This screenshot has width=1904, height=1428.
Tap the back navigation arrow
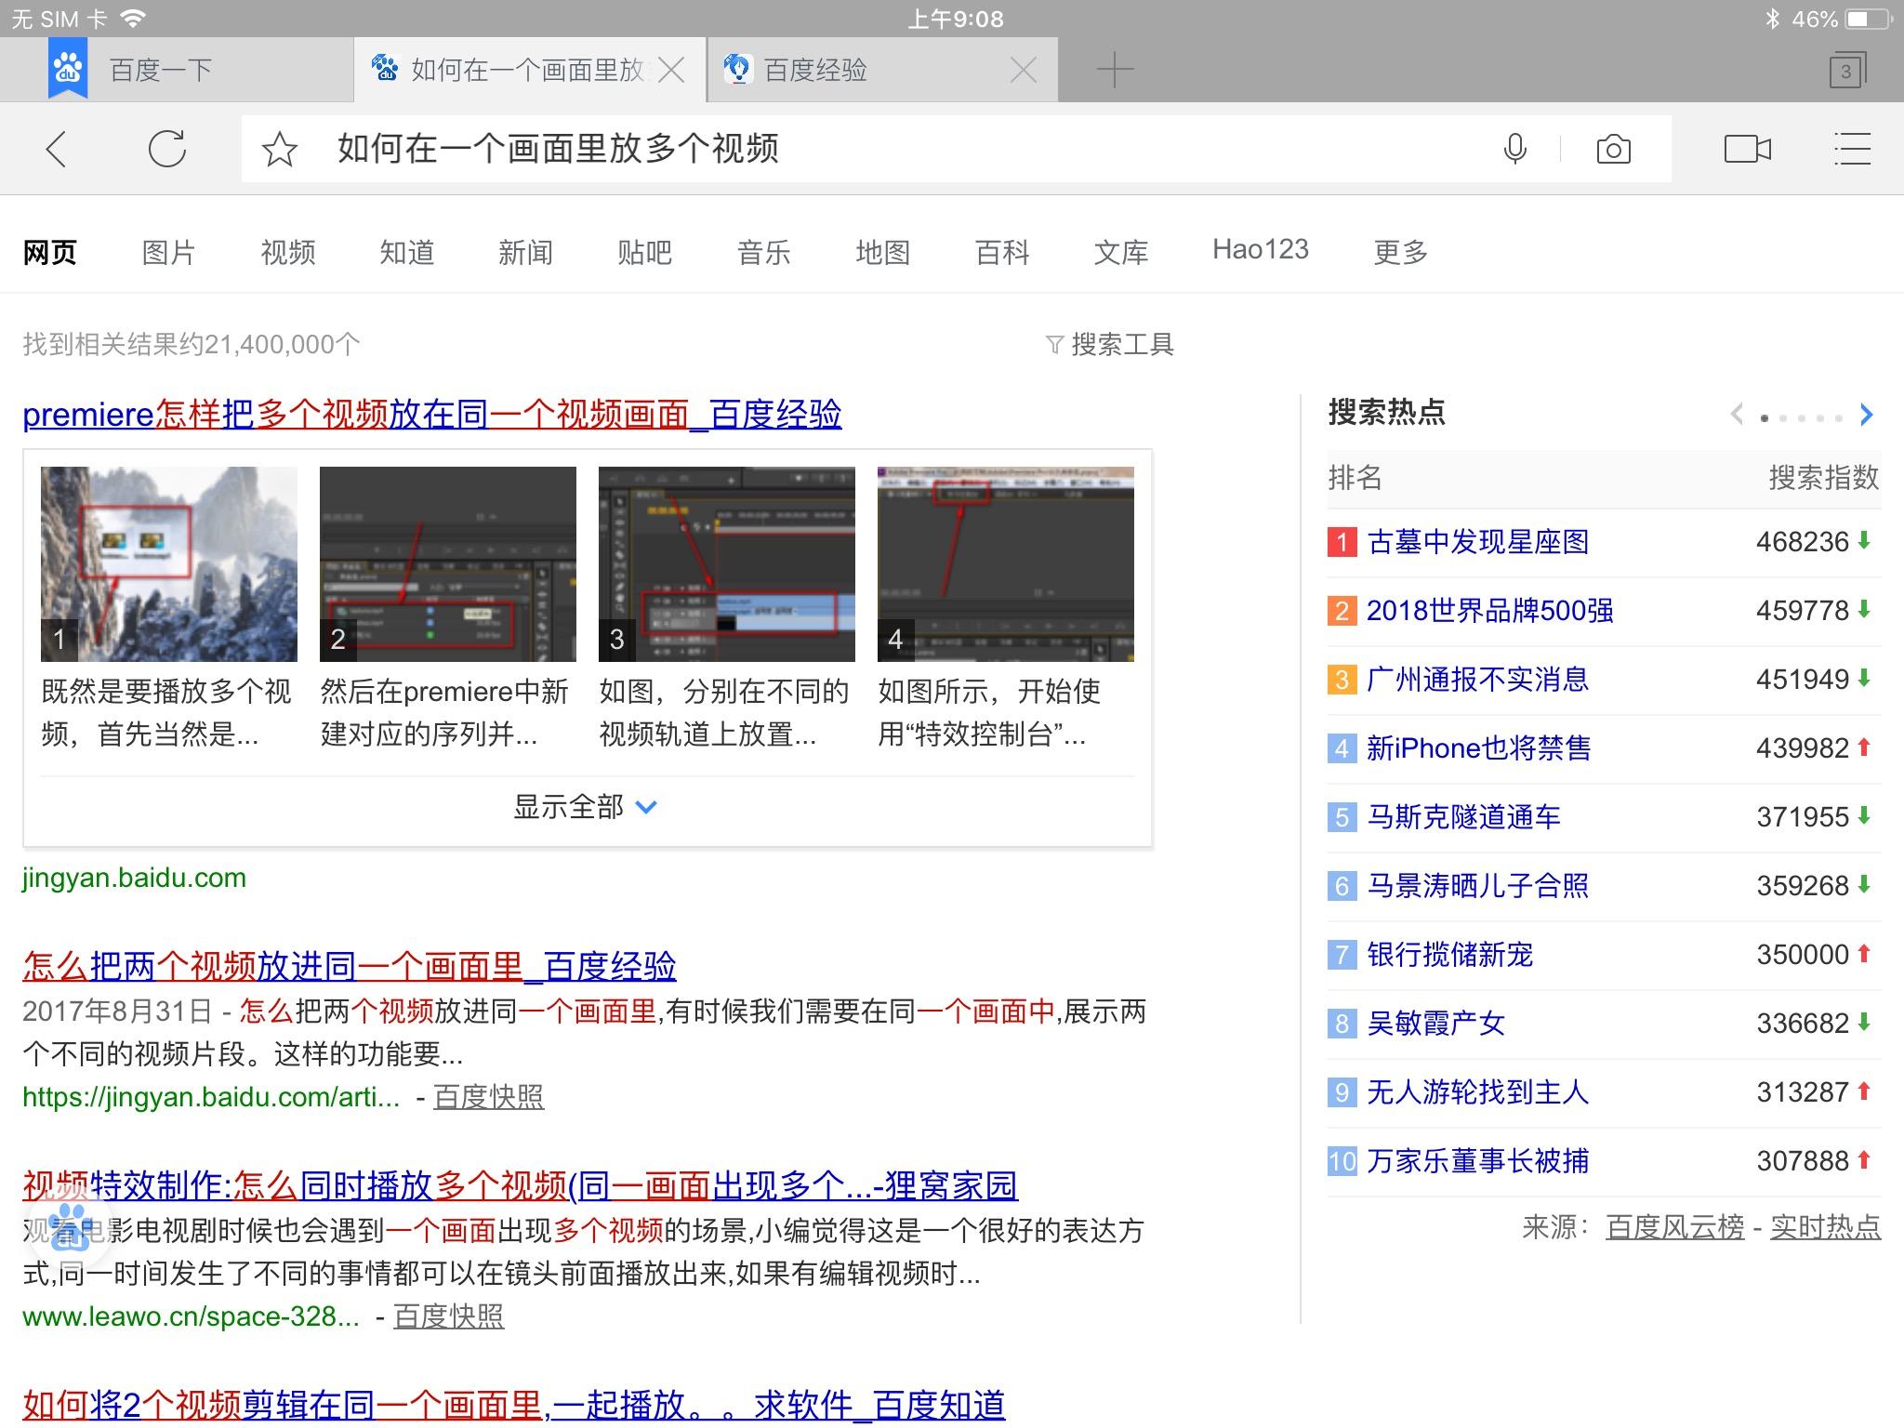(x=57, y=149)
